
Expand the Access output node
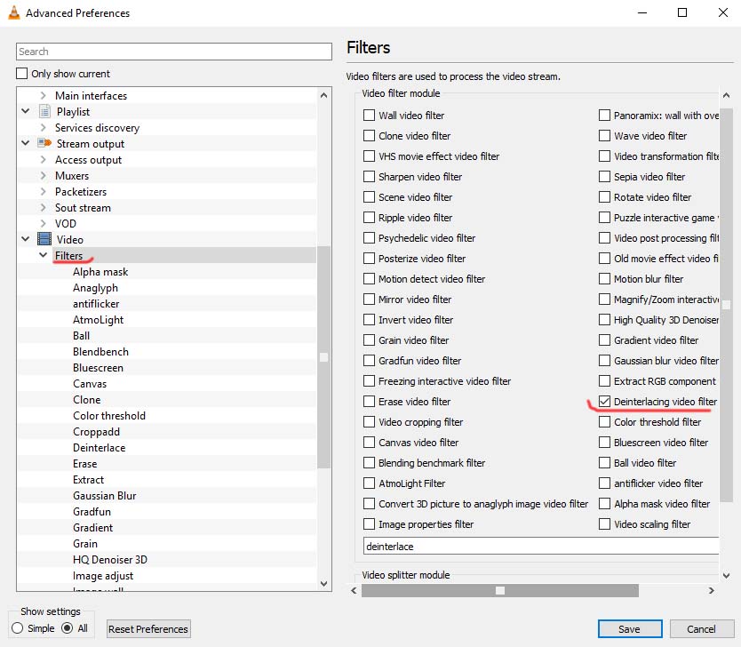tap(43, 160)
